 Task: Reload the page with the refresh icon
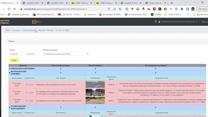coord(9,9)
